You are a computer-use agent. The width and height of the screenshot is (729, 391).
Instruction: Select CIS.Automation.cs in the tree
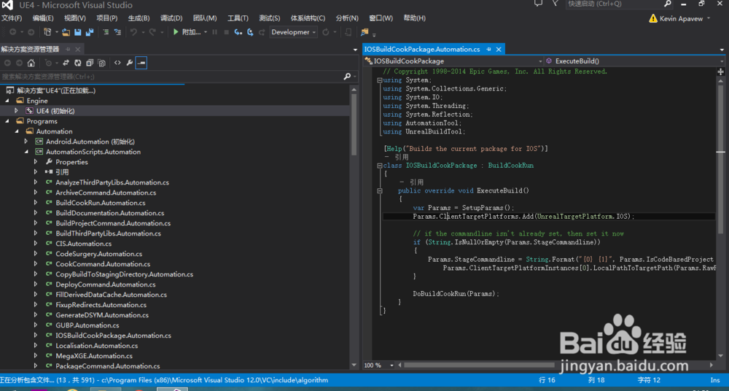click(84, 244)
